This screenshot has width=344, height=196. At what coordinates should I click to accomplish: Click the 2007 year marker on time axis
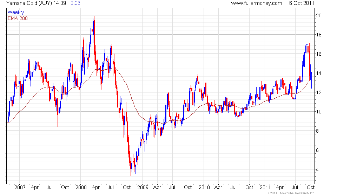pos(20,188)
